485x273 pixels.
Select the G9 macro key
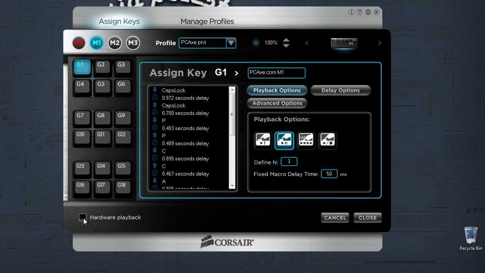pos(123,118)
